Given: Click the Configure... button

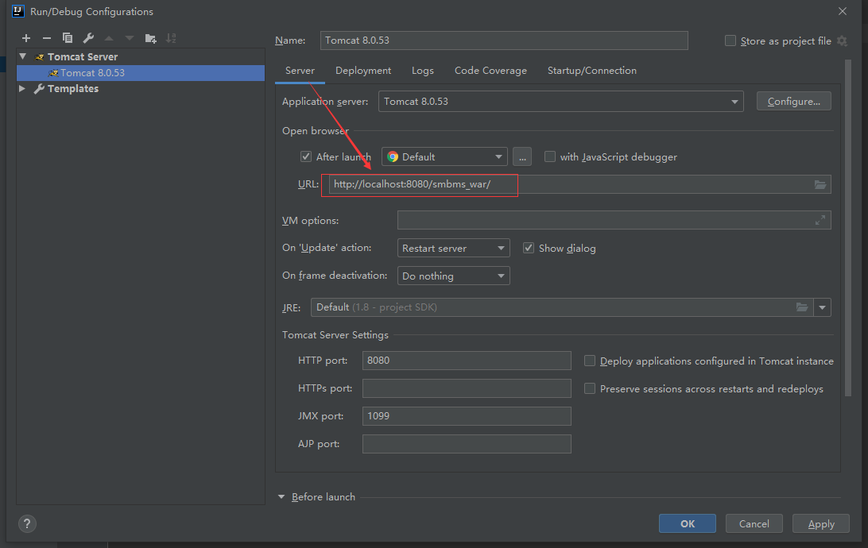Looking at the screenshot, I should pyautogui.click(x=794, y=102).
